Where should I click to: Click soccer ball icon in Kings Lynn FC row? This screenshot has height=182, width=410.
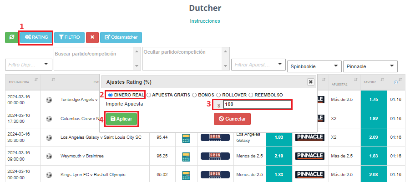click(x=49, y=175)
